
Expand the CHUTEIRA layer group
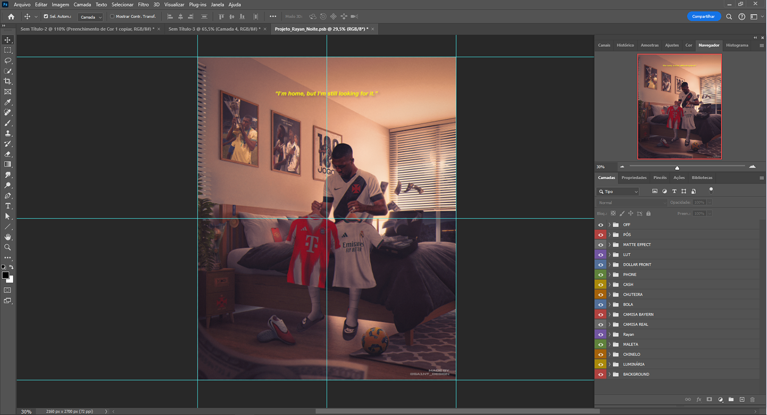[x=609, y=294]
